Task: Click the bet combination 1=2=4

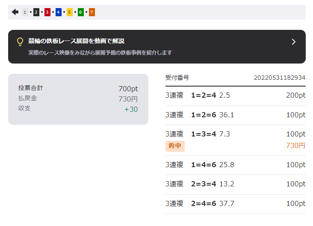Action: (204, 96)
